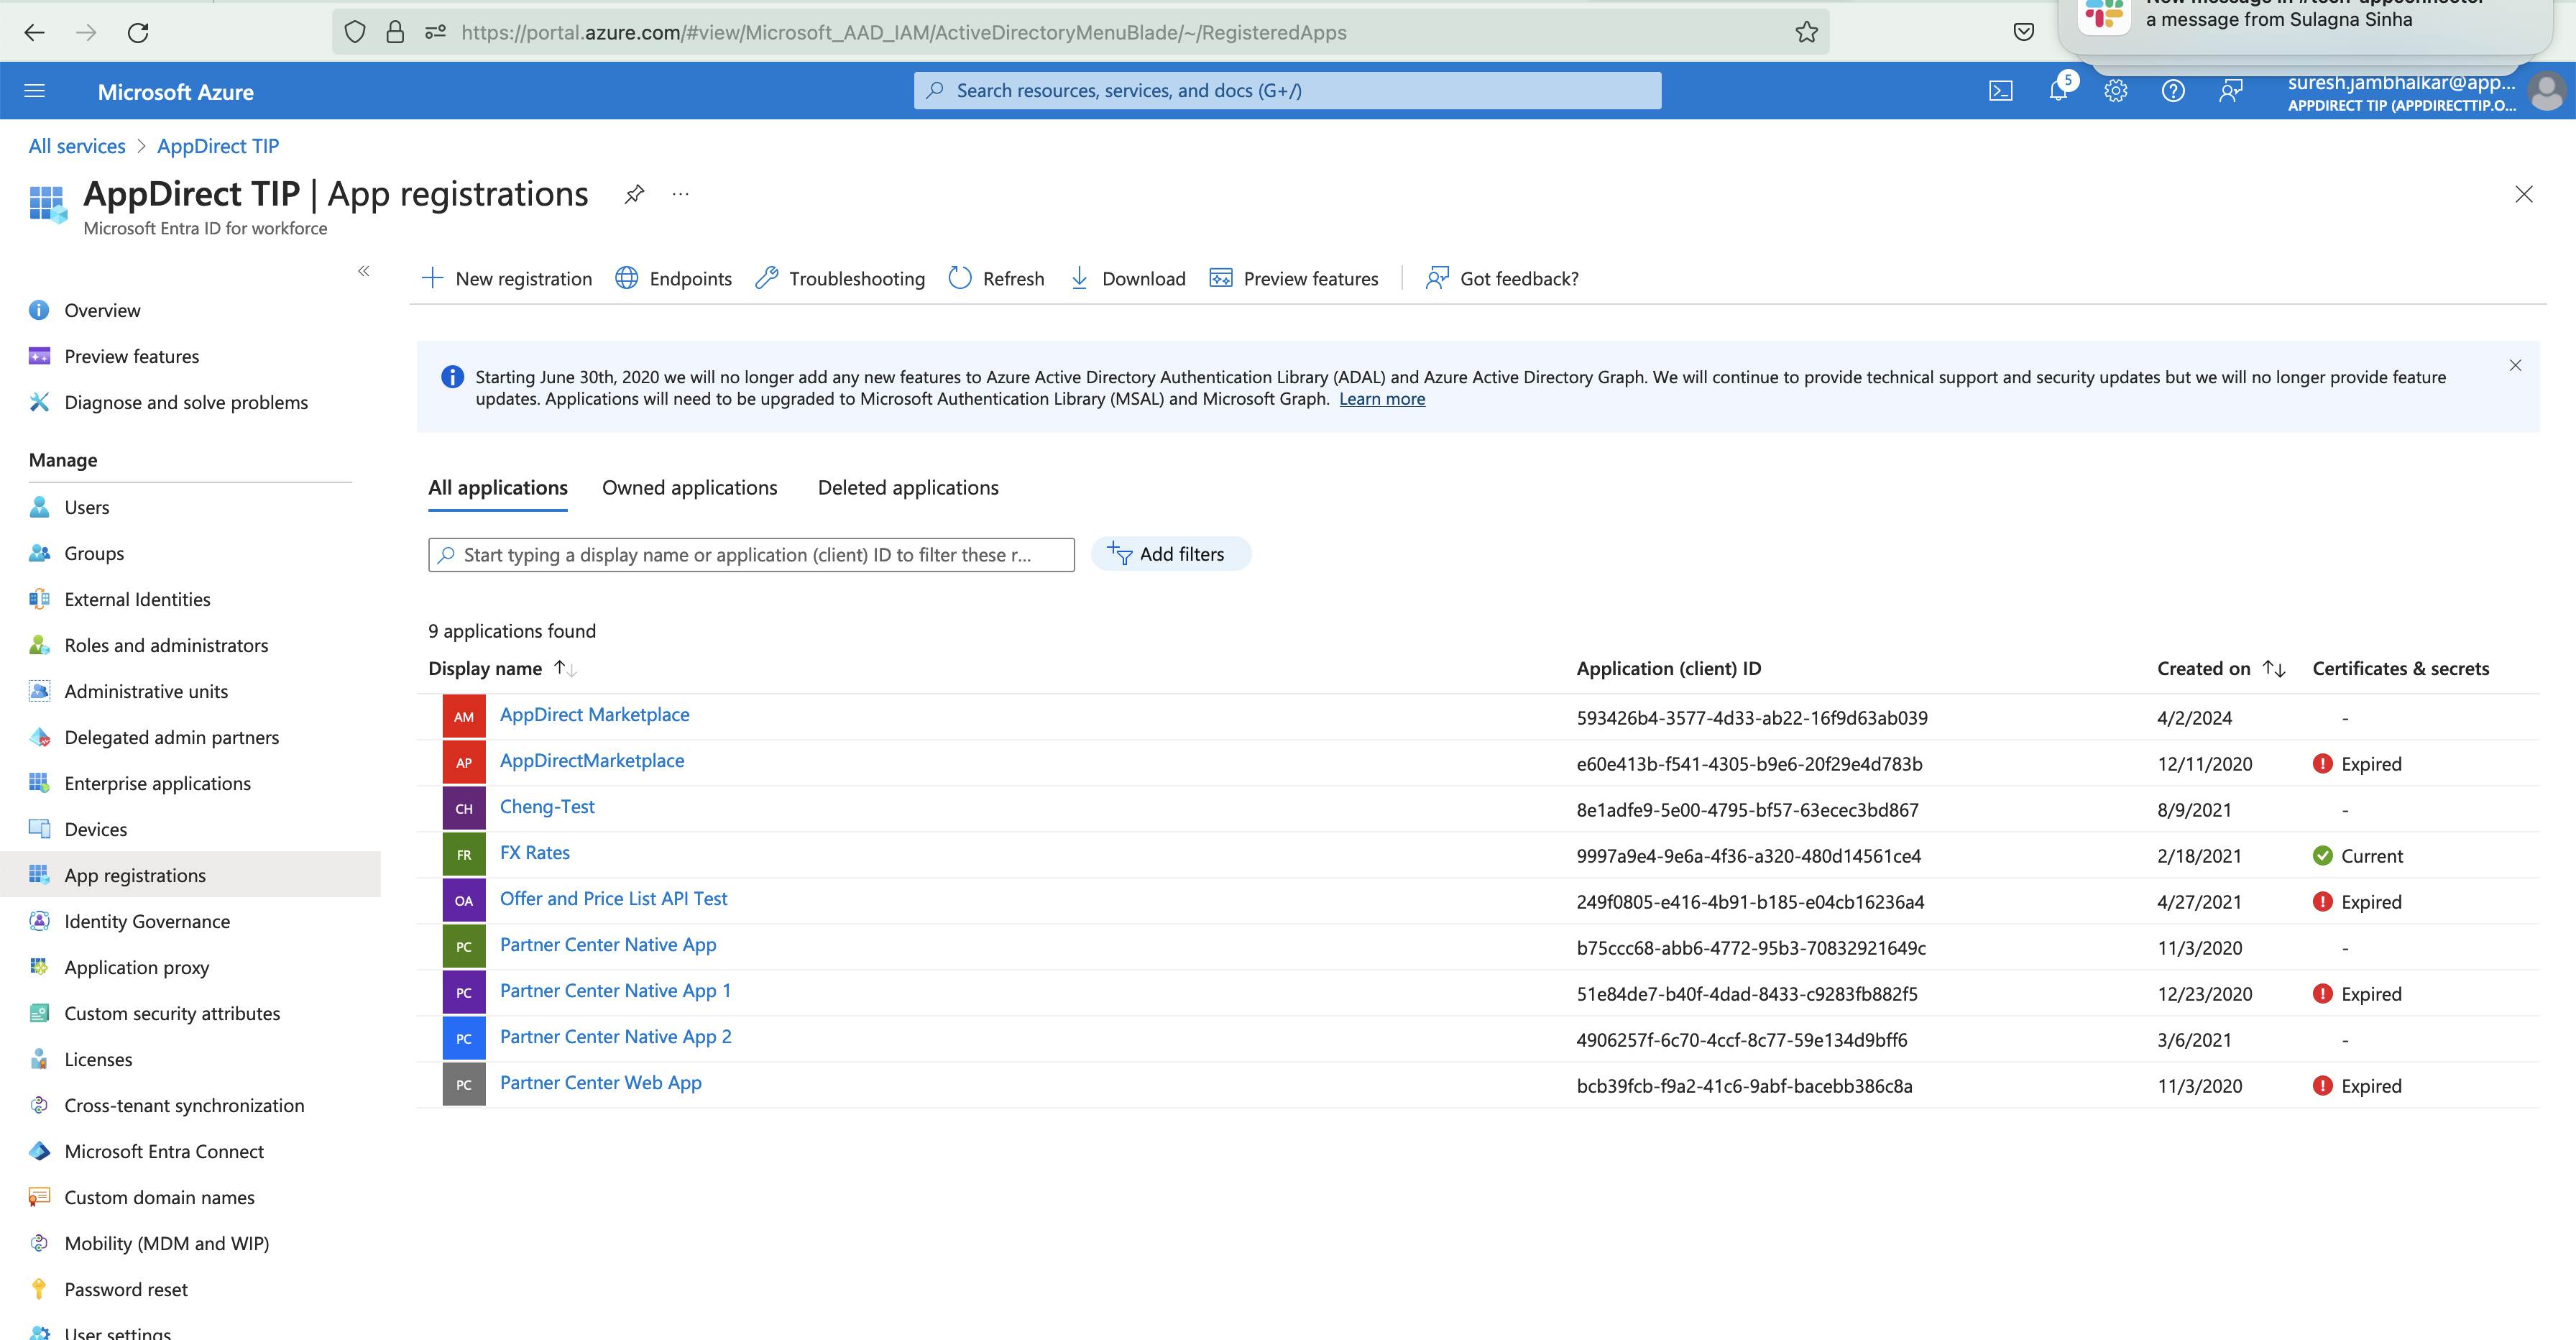Open AppDirect Marketplace app

594,714
